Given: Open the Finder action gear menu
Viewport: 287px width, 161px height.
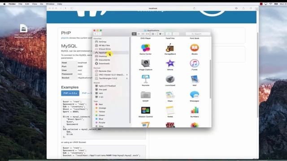Looking at the screenshot, I should (161, 34).
